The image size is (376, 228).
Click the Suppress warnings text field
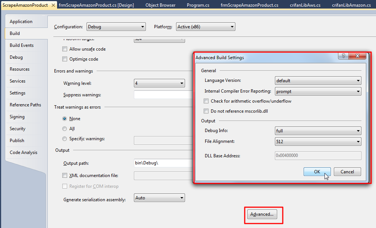[163, 95]
